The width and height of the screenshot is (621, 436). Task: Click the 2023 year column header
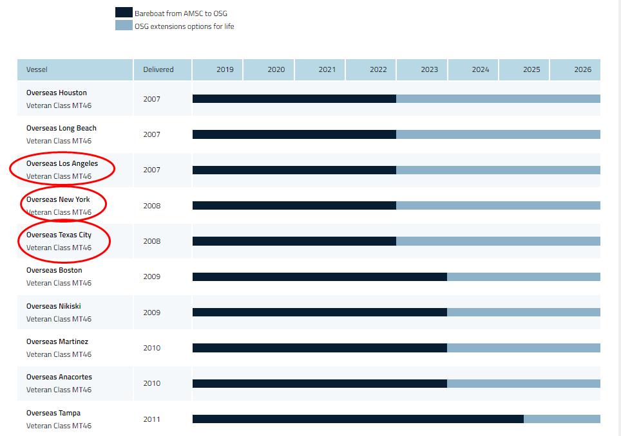point(422,69)
